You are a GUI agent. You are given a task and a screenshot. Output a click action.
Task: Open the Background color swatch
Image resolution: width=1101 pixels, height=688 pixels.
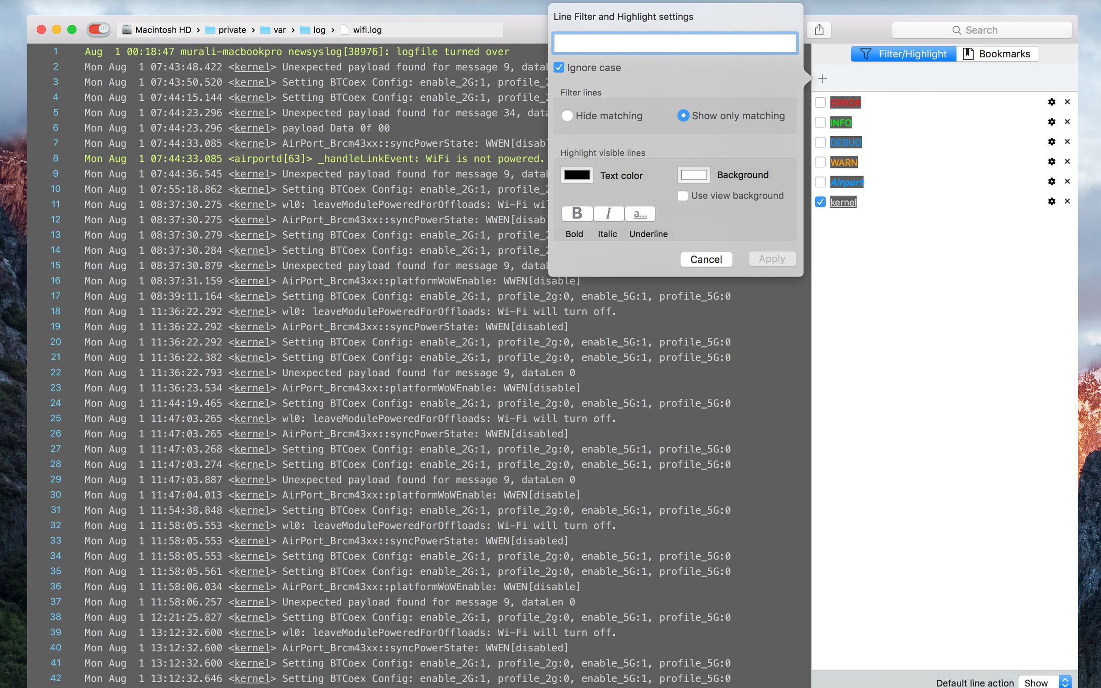(694, 175)
